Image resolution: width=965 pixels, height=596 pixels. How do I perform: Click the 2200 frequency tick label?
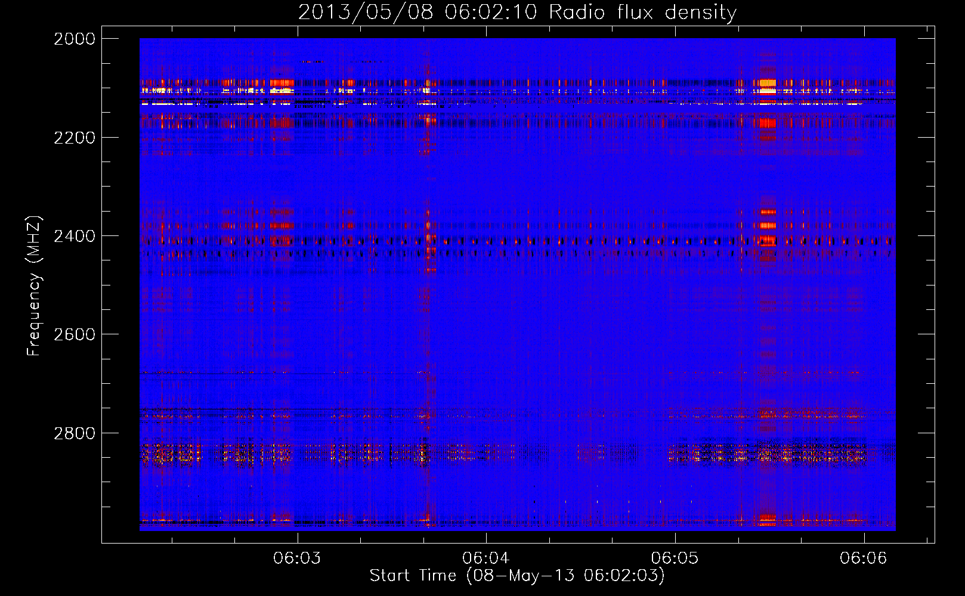pyautogui.click(x=75, y=138)
